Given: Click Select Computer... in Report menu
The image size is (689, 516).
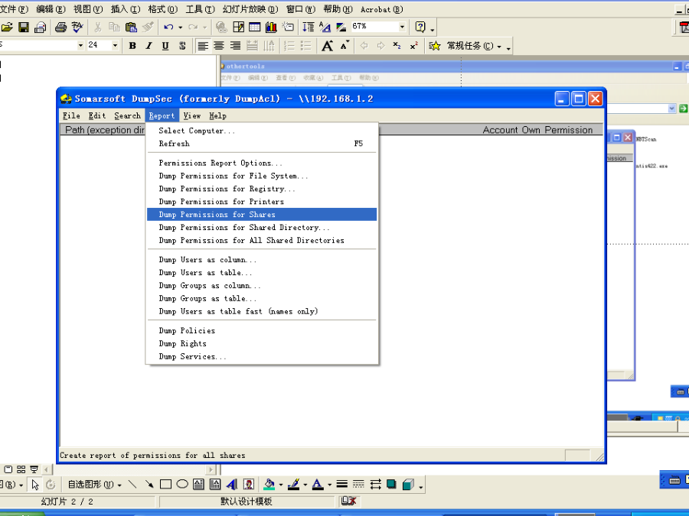Looking at the screenshot, I should click(197, 131).
